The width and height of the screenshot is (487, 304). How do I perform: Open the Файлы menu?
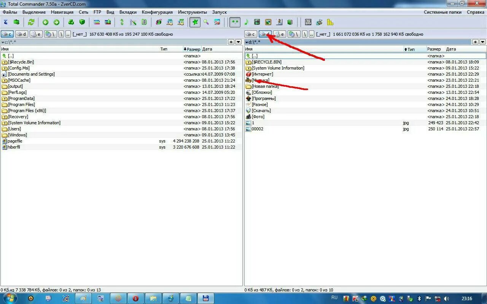(10, 12)
